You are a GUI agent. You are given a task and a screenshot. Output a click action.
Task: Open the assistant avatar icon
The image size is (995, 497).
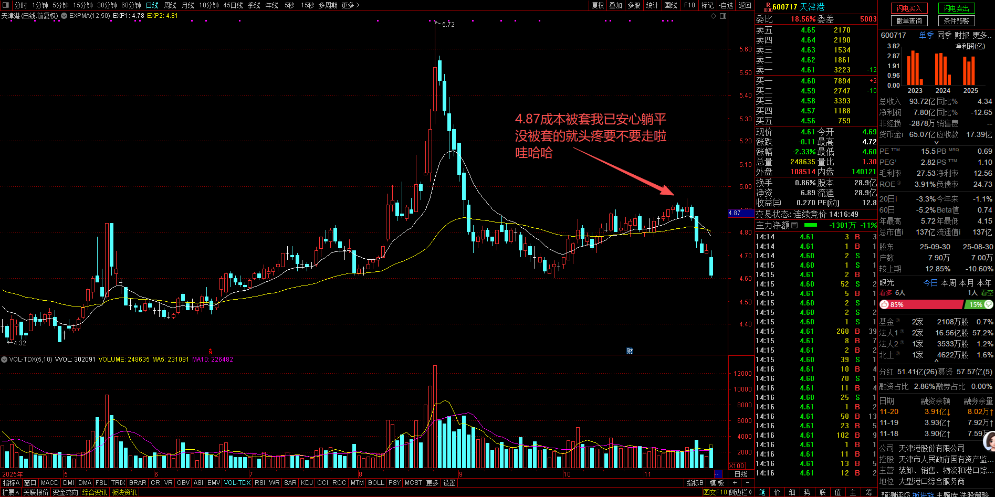(x=989, y=441)
